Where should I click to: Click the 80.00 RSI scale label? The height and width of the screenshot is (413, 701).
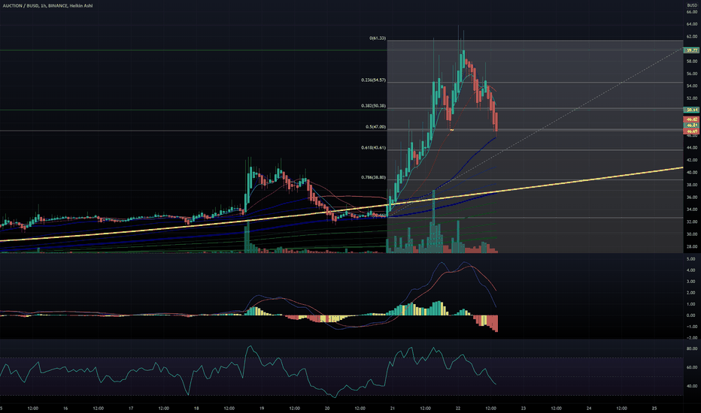692,348
